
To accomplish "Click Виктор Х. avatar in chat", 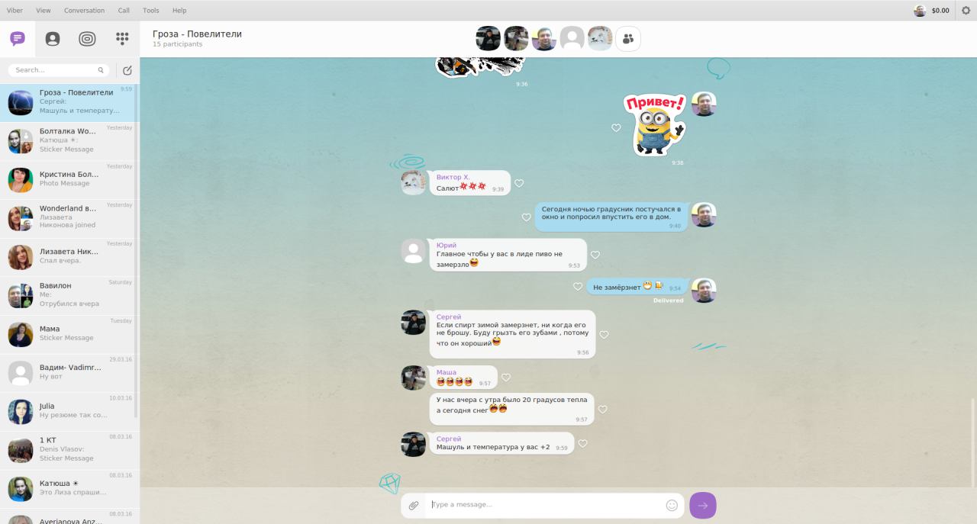I will 414,182.
